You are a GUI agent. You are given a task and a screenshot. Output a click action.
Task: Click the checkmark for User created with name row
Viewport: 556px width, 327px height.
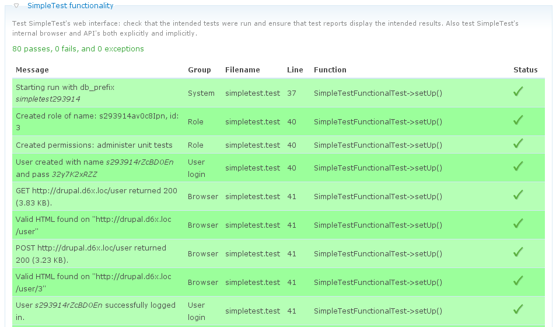(x=518, y=166)
